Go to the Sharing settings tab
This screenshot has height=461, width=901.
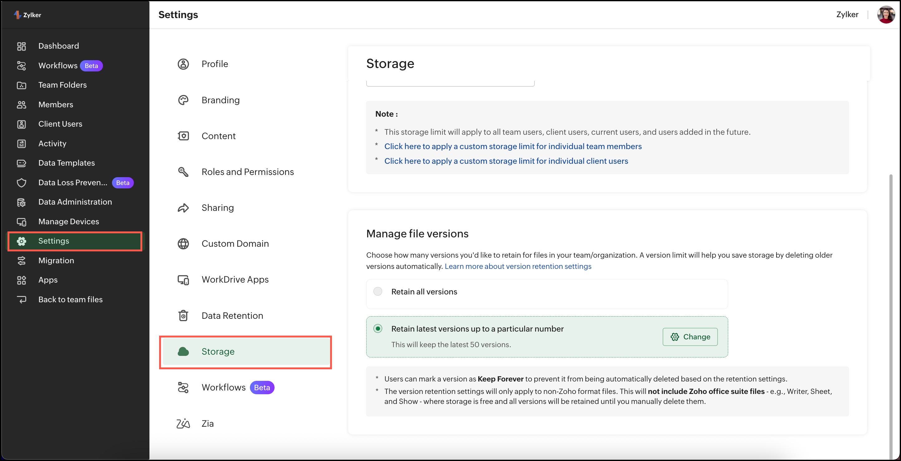[x=217, y=208]
